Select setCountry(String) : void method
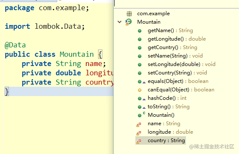The height and width of the screenshot is (154, 239). tap(177, 73)
